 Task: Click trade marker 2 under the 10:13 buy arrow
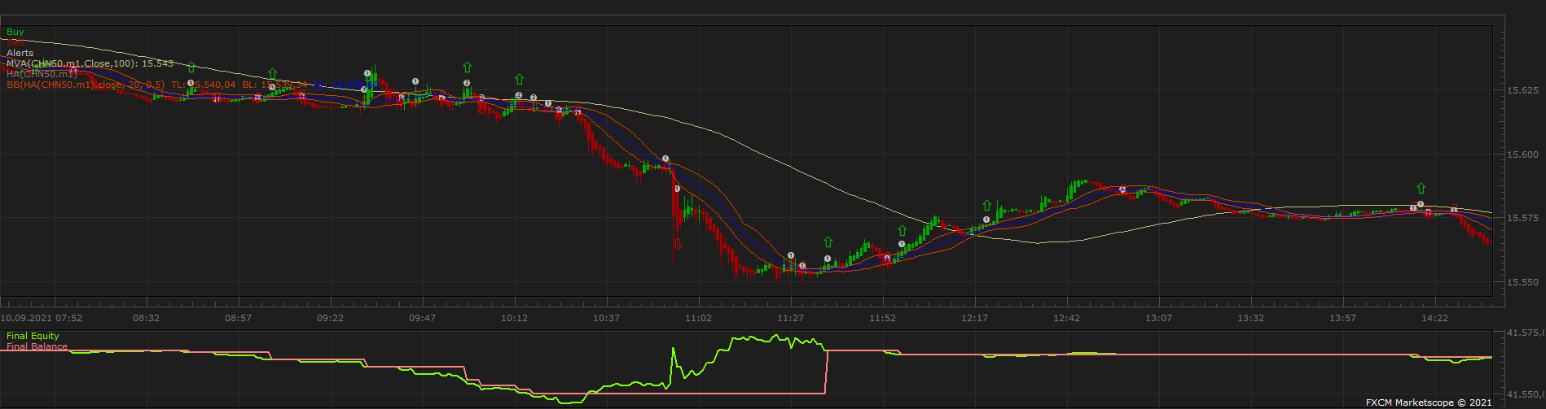click(x=519, y=95)
